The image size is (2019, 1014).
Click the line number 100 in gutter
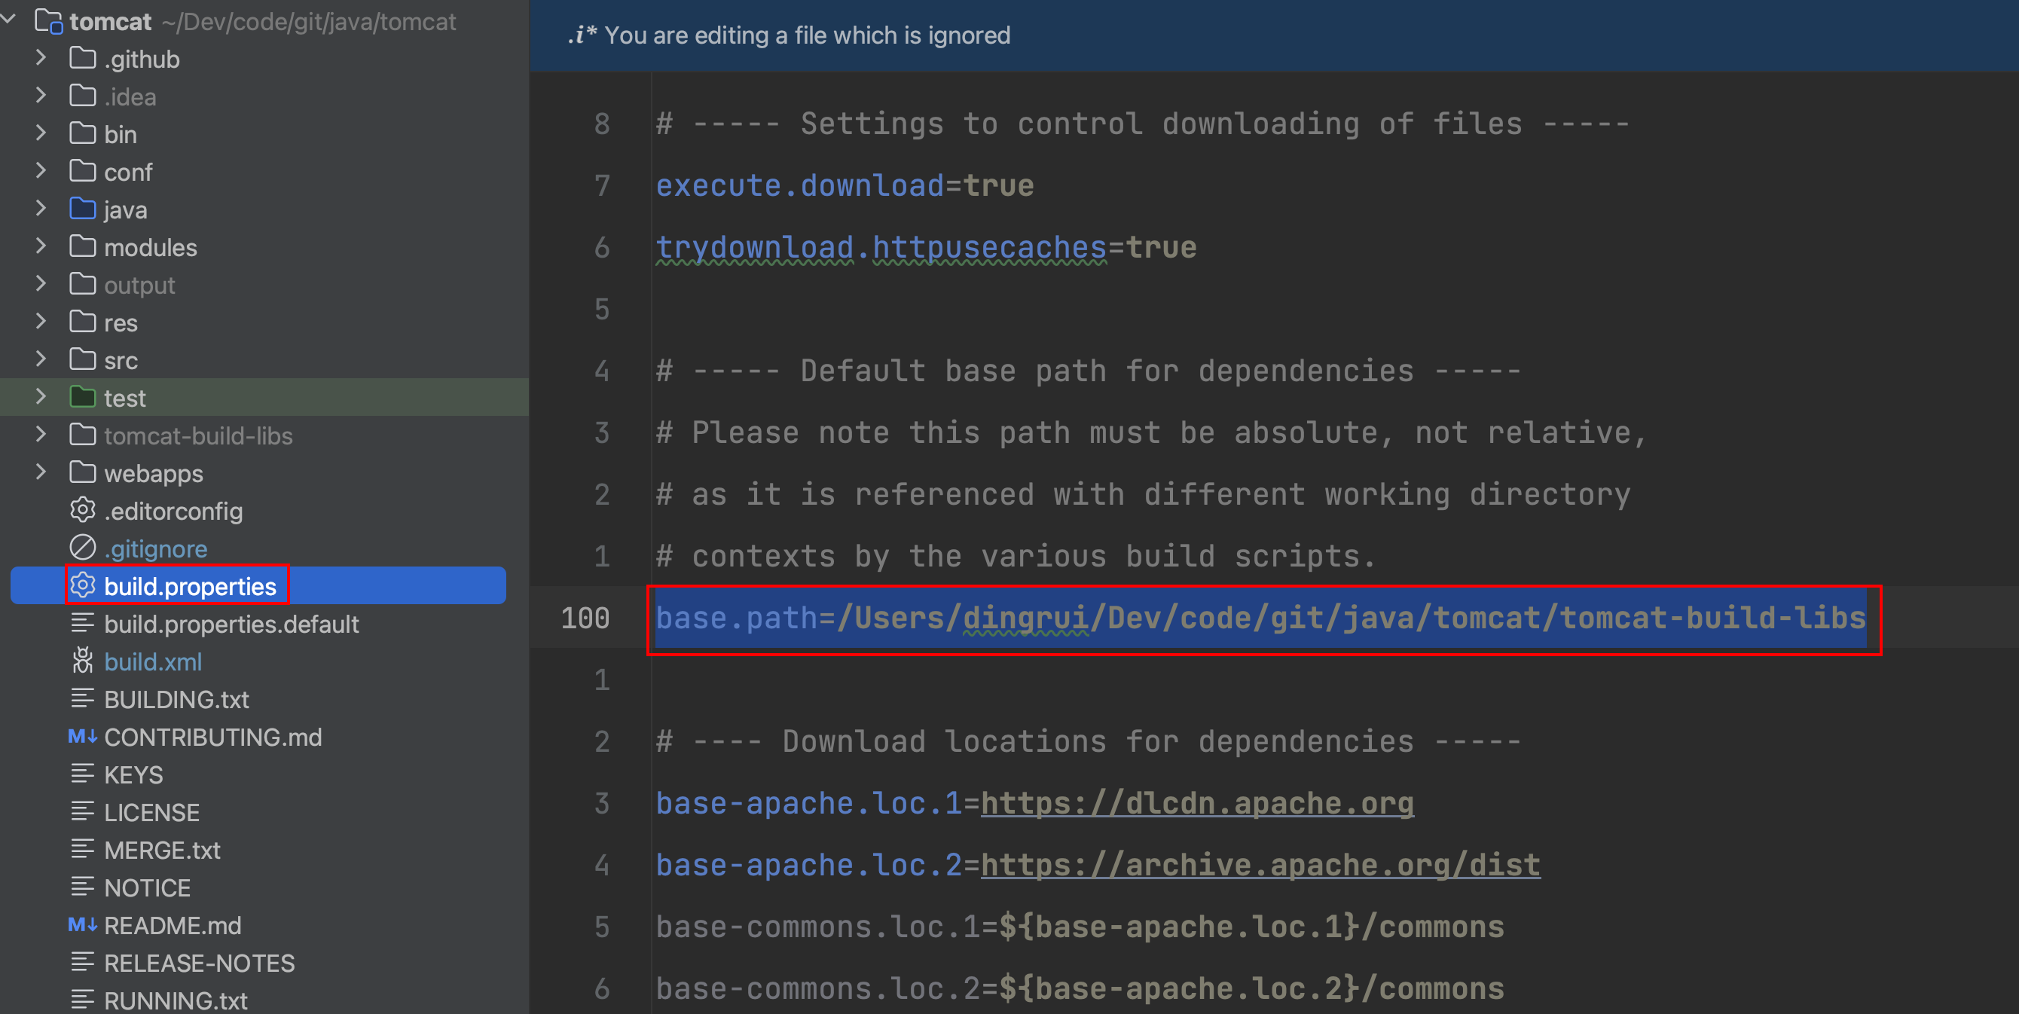point(585,618)
